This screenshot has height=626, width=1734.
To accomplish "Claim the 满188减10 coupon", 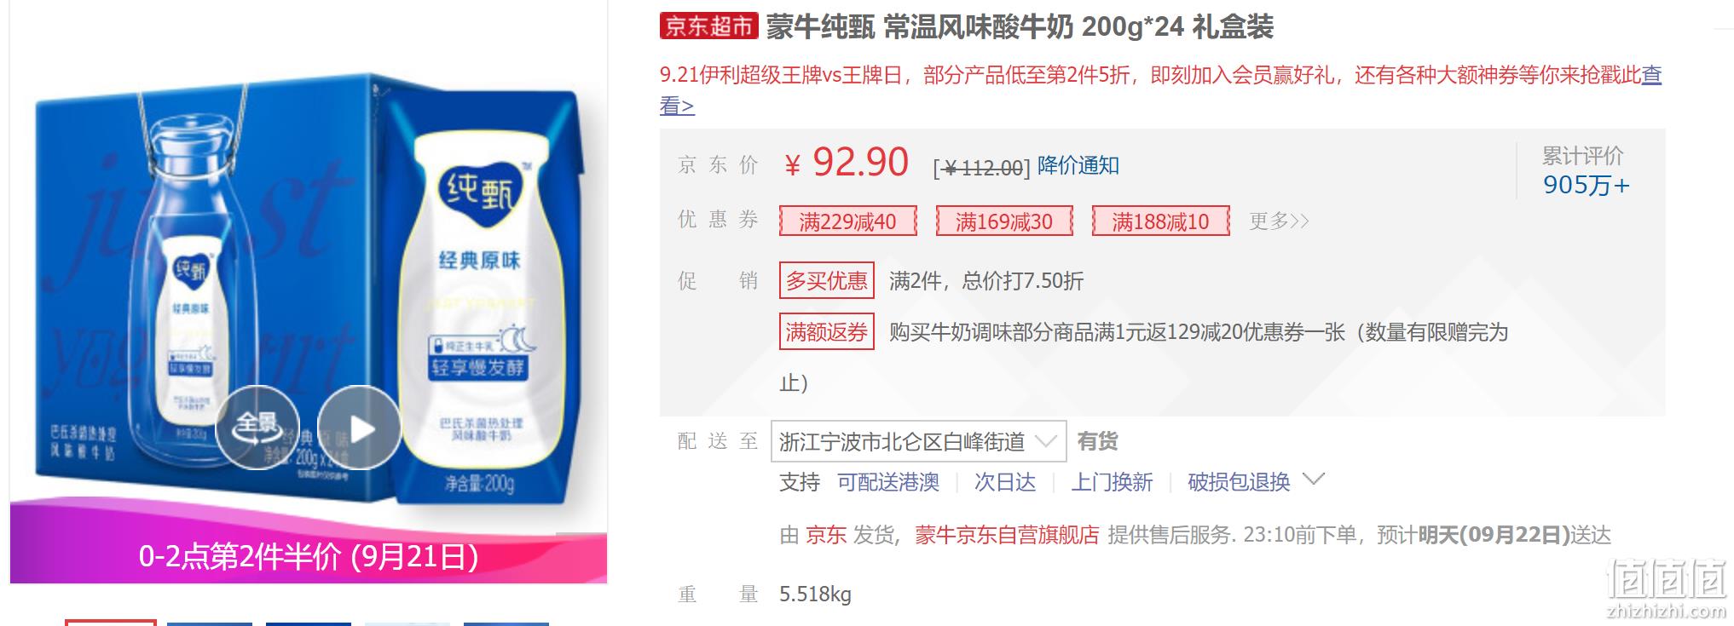I will coord(1160,221).
